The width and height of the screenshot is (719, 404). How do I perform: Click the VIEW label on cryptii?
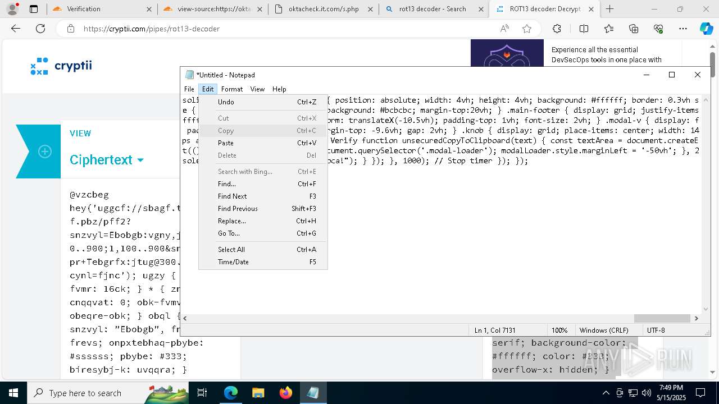tap(80, 134)
